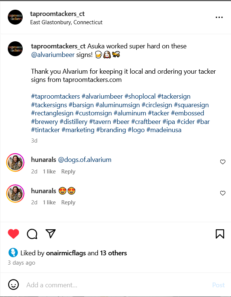Open East Glastonbury, Connecticut location

pyautogui.click(x=66, y=22)
